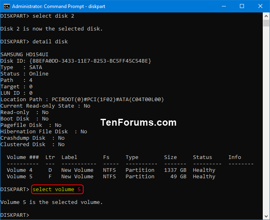Click 'Partition' in the Volume 5 row
Screen dimensions: 270x220
(140, 177)
